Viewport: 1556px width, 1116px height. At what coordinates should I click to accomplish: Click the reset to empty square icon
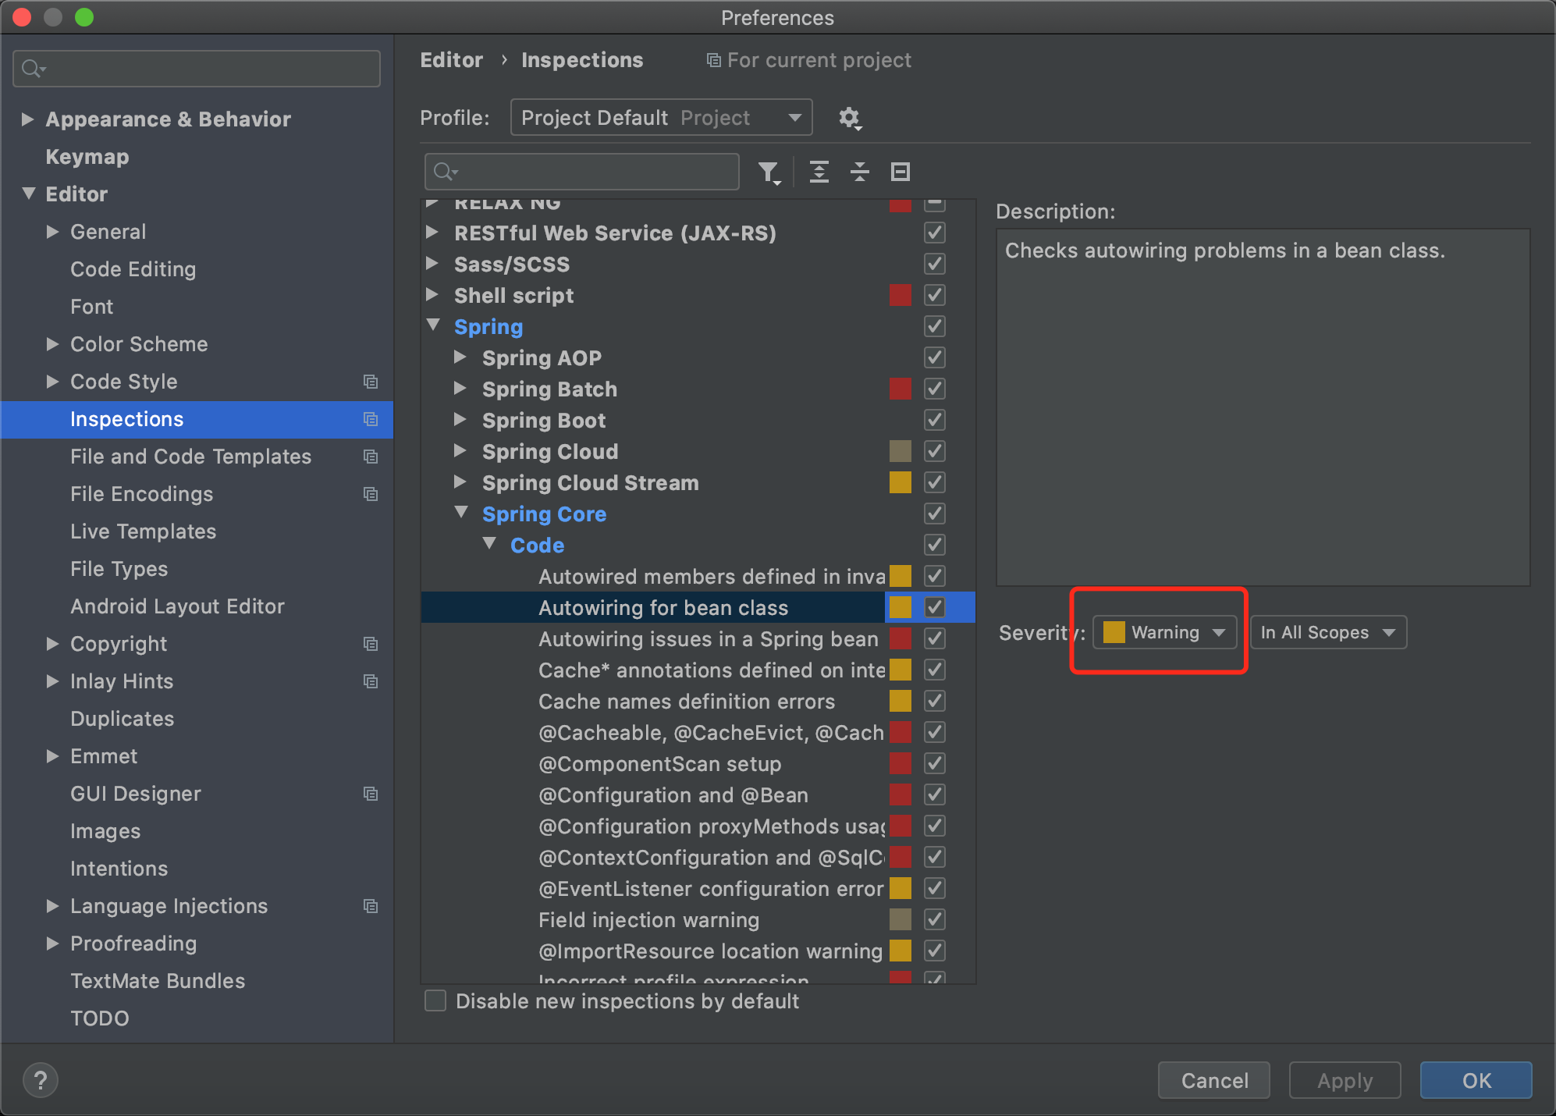[x=900, y=172]
